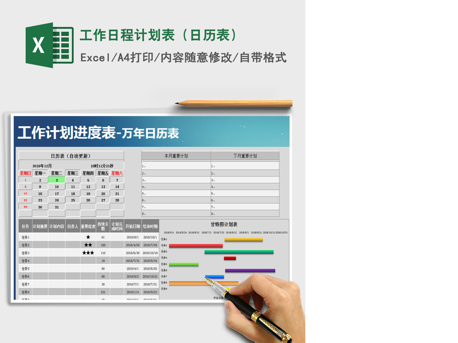458x343 pixels.
Task: Click the 2018/9/1 axis label on Gantt chart
Action: (x=244, y=232)
